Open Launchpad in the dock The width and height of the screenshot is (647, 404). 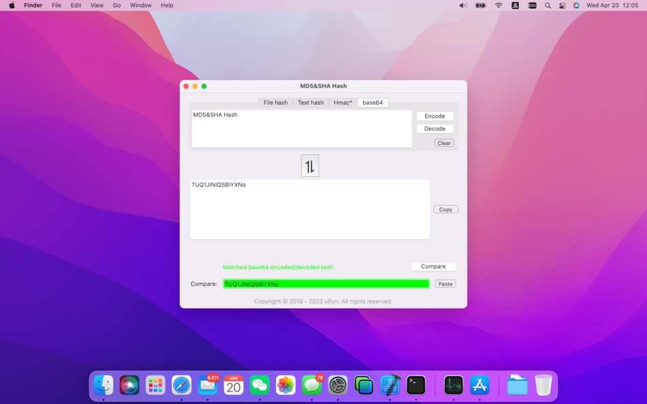coord(155,386)
